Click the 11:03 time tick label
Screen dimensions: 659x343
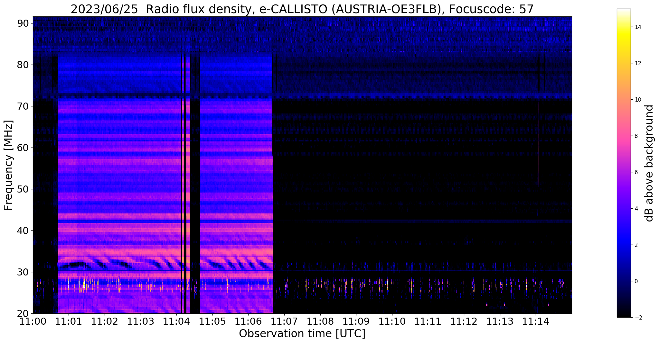click(141, 321)
